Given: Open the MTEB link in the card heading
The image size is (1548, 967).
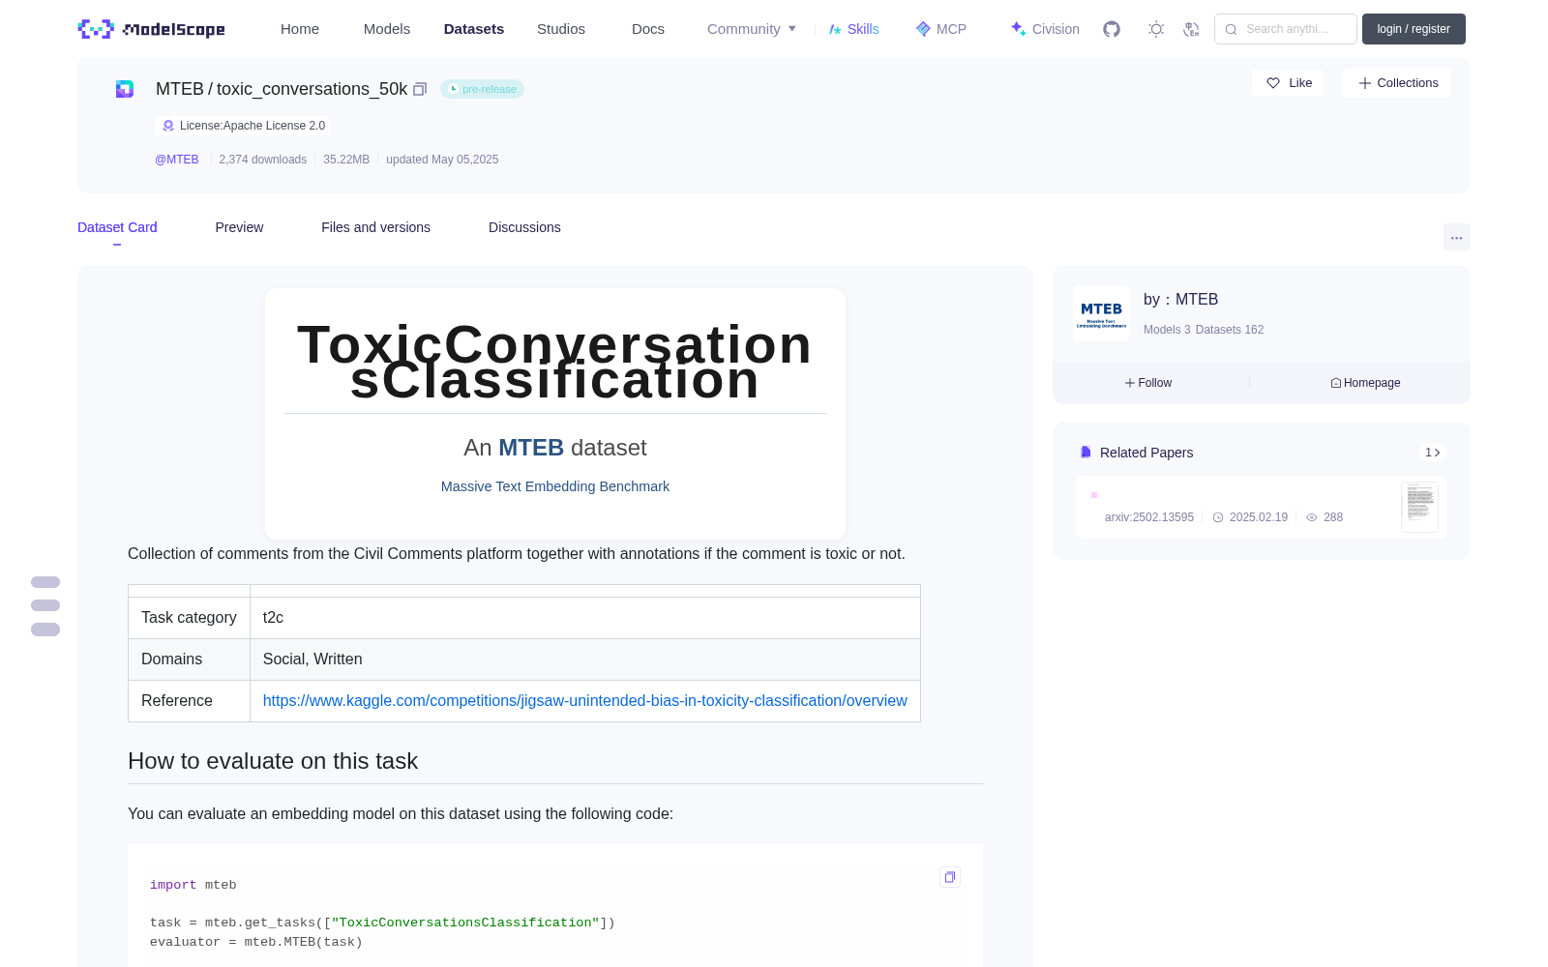Looking at the screenshot, I should point(531,448).
